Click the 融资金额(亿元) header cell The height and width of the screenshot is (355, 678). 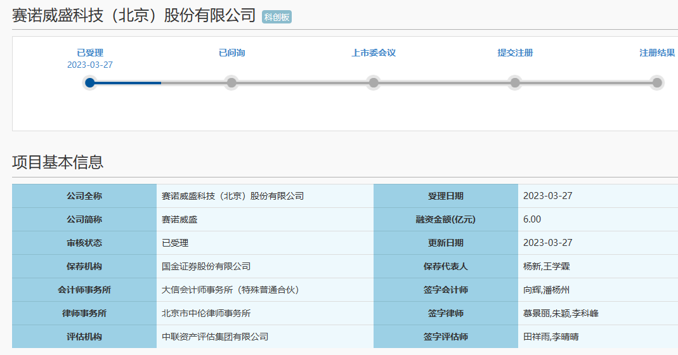click(446, 219)
